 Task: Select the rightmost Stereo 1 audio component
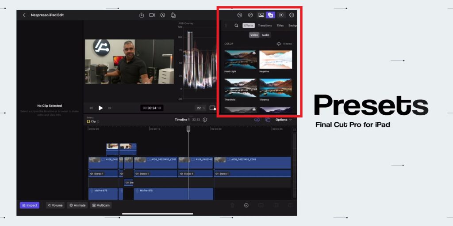click(252, 173)
